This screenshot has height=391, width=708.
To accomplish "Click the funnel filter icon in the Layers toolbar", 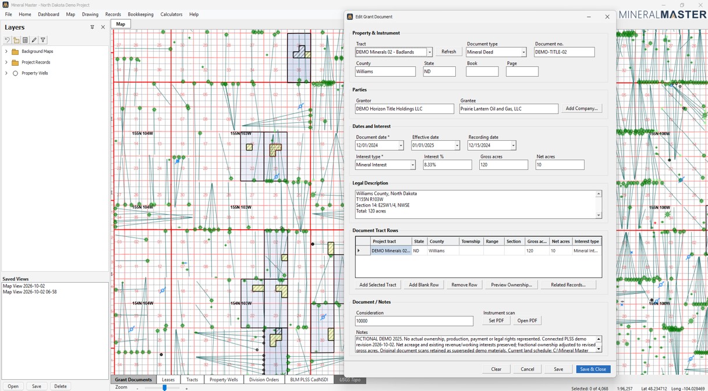I will (x=43, y=40).
